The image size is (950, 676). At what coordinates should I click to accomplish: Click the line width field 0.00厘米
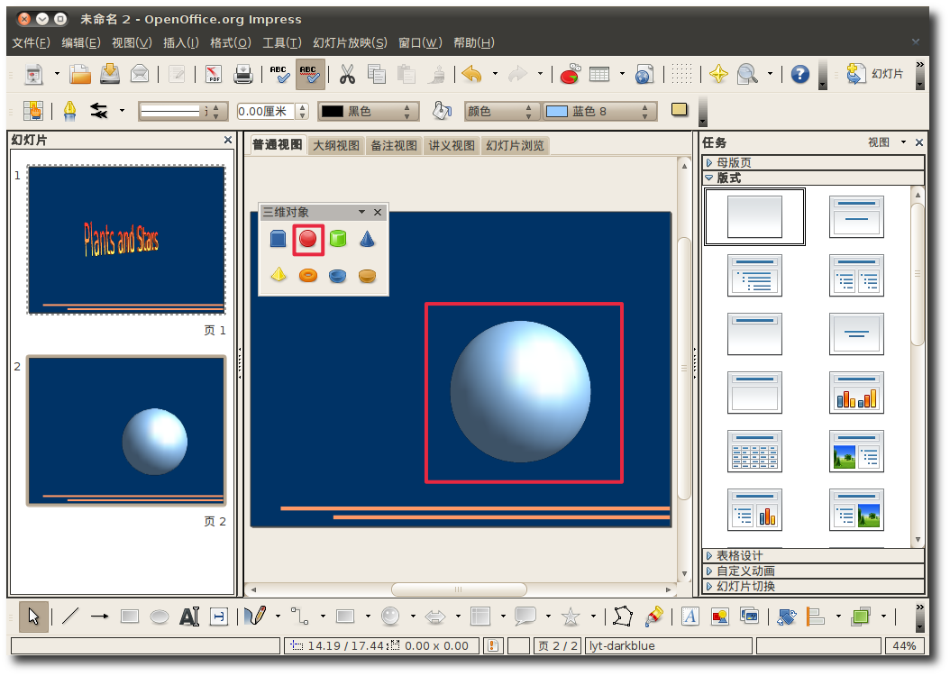(x=266, y=112)
